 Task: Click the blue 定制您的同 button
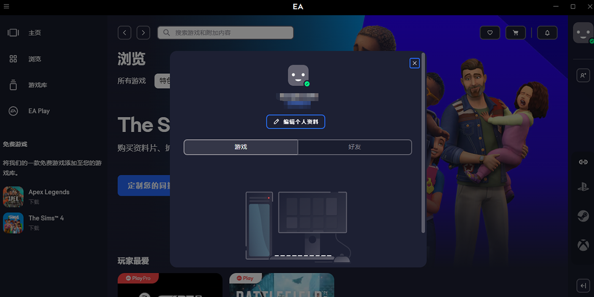(144, 185)
